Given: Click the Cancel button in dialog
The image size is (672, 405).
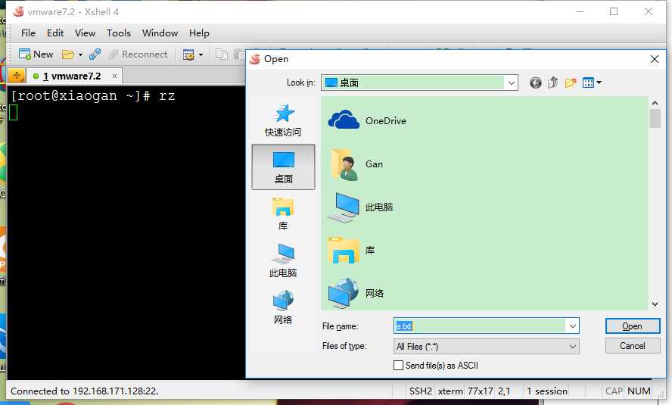Looking at the screenshot, I should tap(633, 346).
